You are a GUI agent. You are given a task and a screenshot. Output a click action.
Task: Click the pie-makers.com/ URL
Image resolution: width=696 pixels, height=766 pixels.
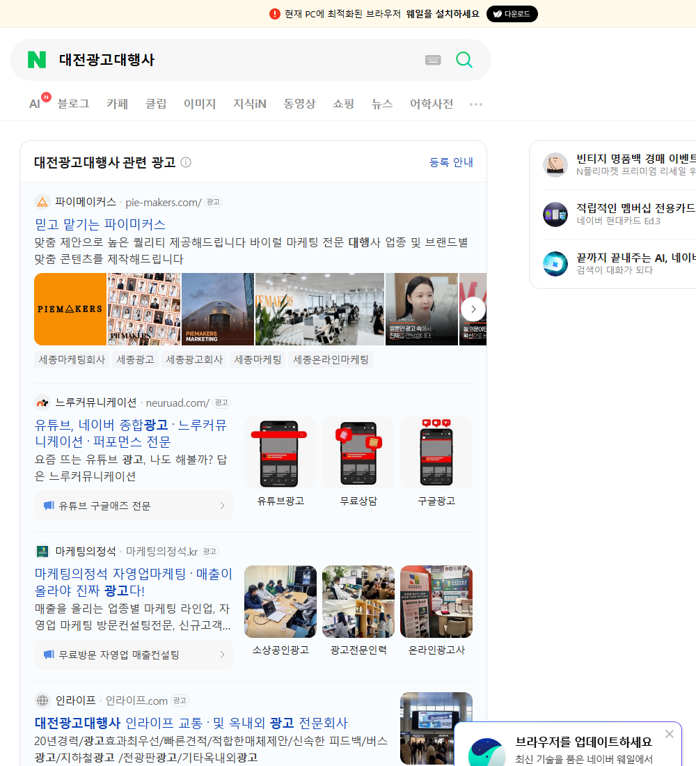[x=164, y=202]
